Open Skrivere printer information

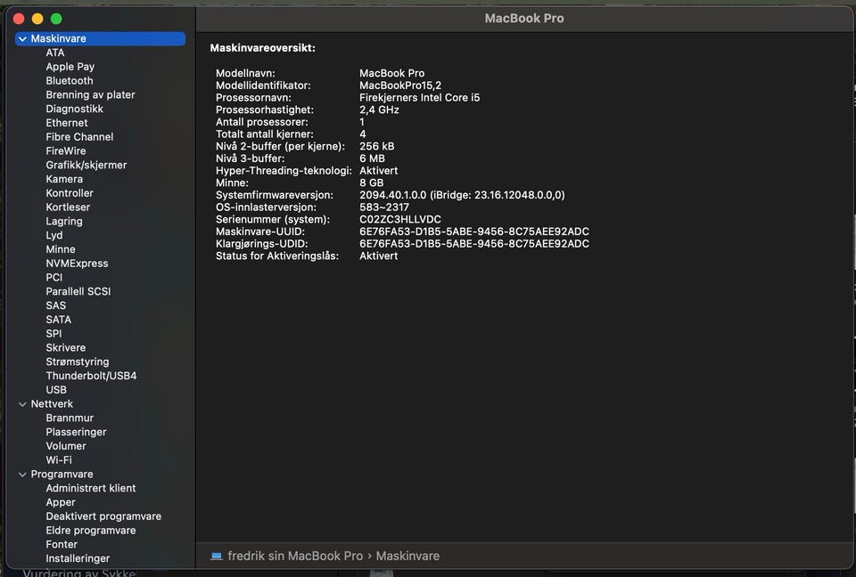pos(65,348)
